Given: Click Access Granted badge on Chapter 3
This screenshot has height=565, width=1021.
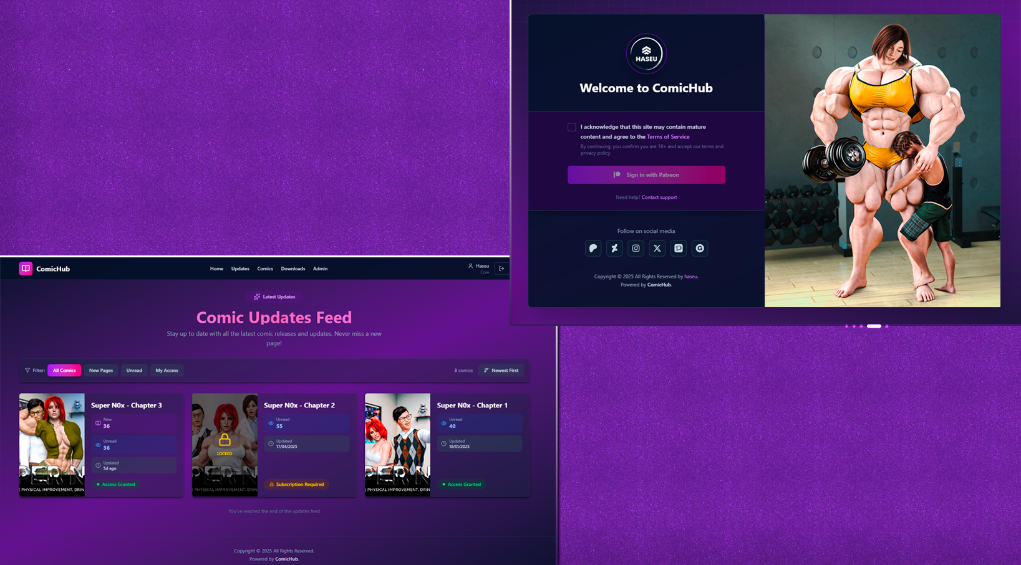Looking at the screenshot, I should (x=116, y=485).
